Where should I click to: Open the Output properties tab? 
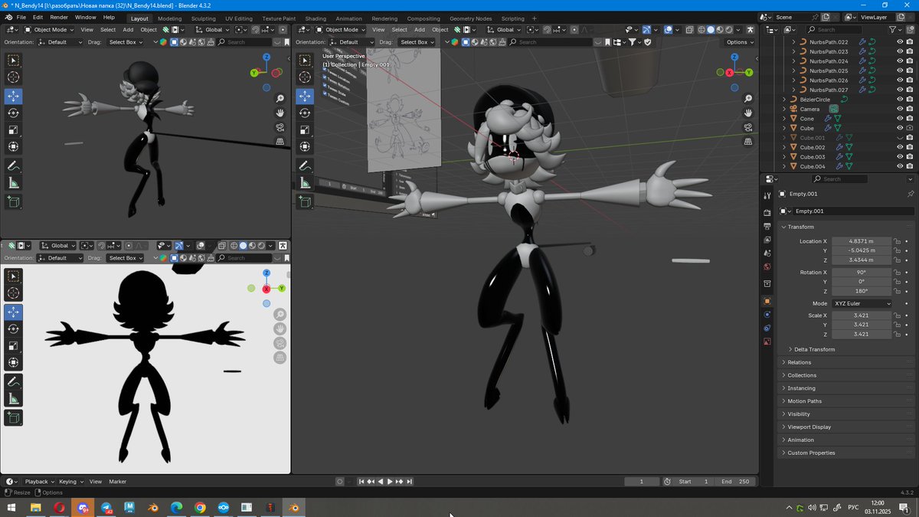(767, 227)
